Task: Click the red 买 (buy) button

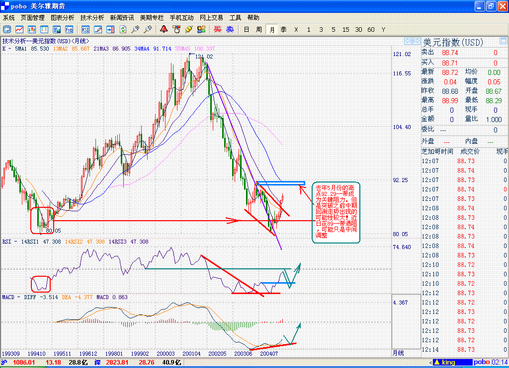Action: point(217,30)
